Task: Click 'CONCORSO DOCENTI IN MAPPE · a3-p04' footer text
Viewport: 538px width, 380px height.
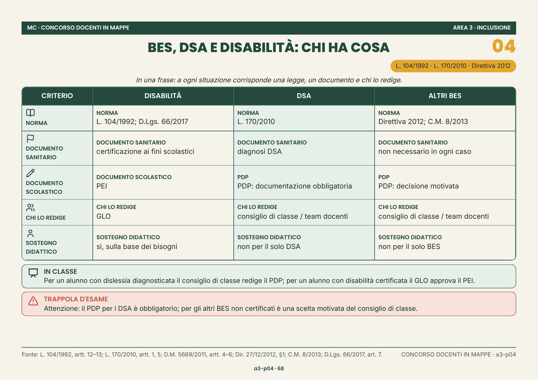Action: (459, 354)
